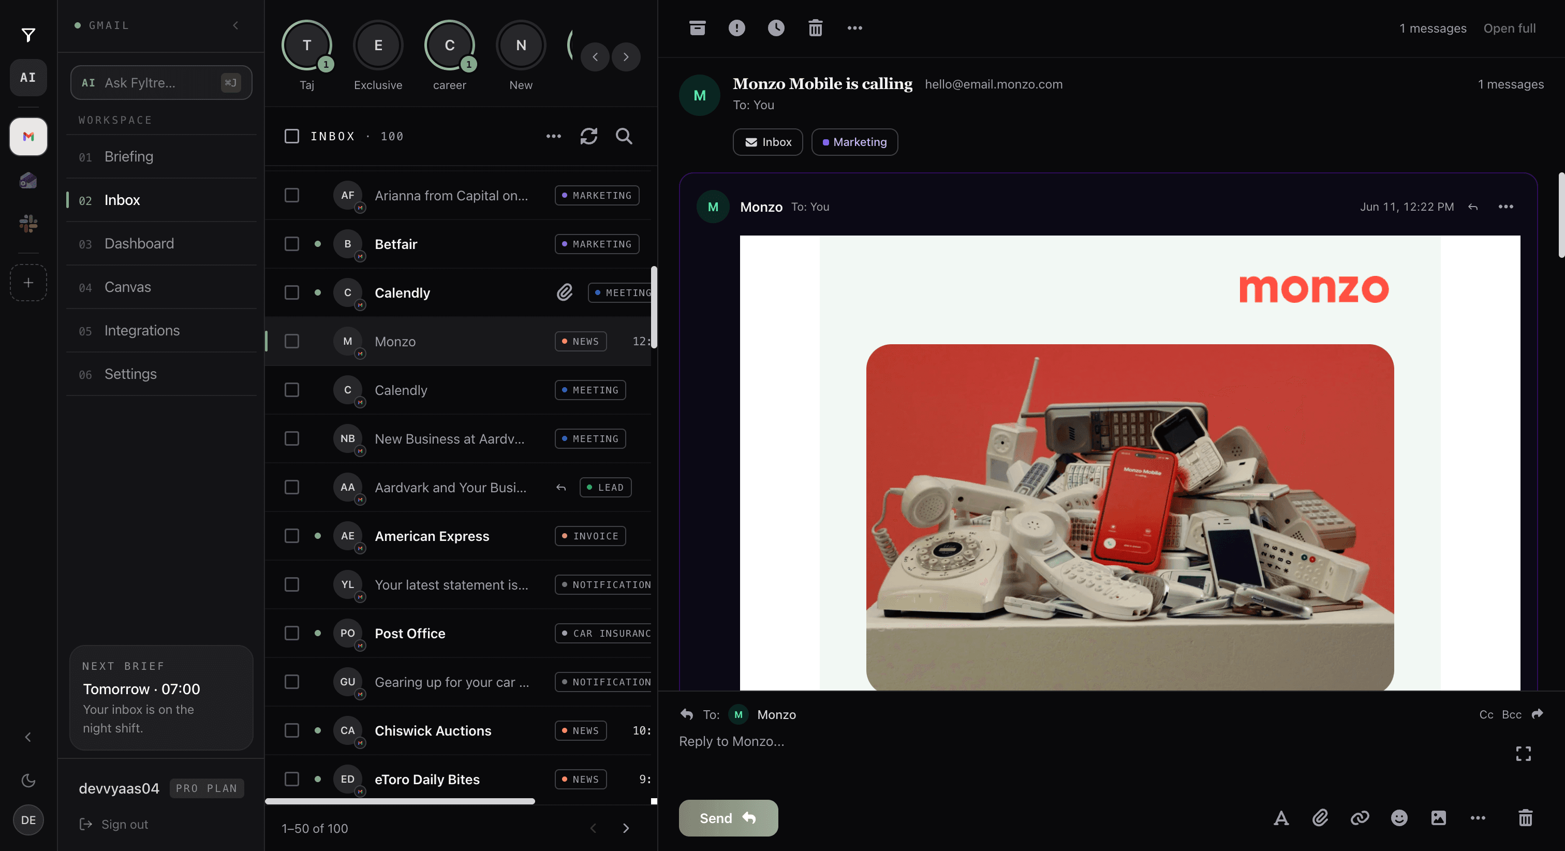Attach a file to the reply
This screenshot has width=1565, height=851.
tap(1320, 818)
